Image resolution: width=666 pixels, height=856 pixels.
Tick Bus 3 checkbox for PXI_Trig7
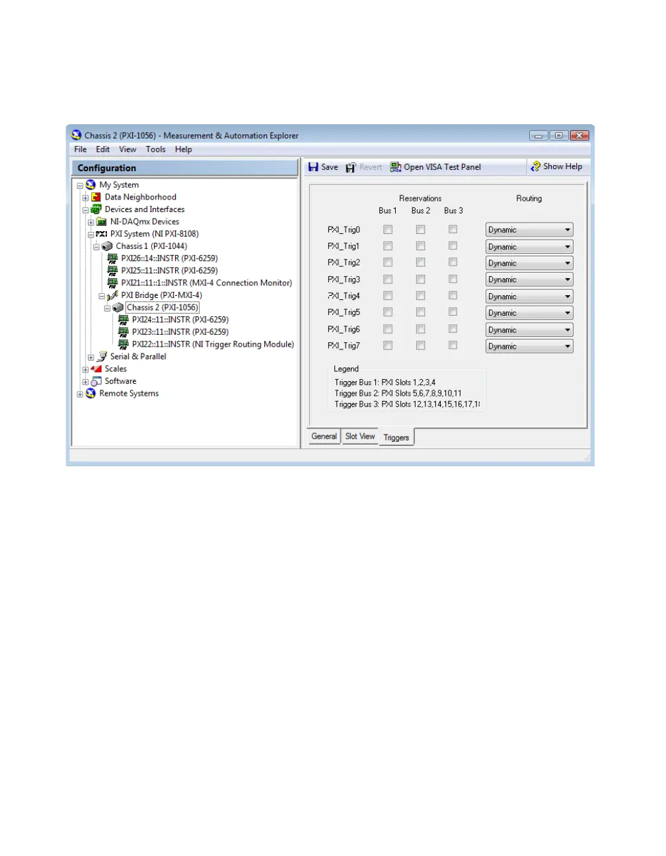pyautogui.click(x=453, y=345)
